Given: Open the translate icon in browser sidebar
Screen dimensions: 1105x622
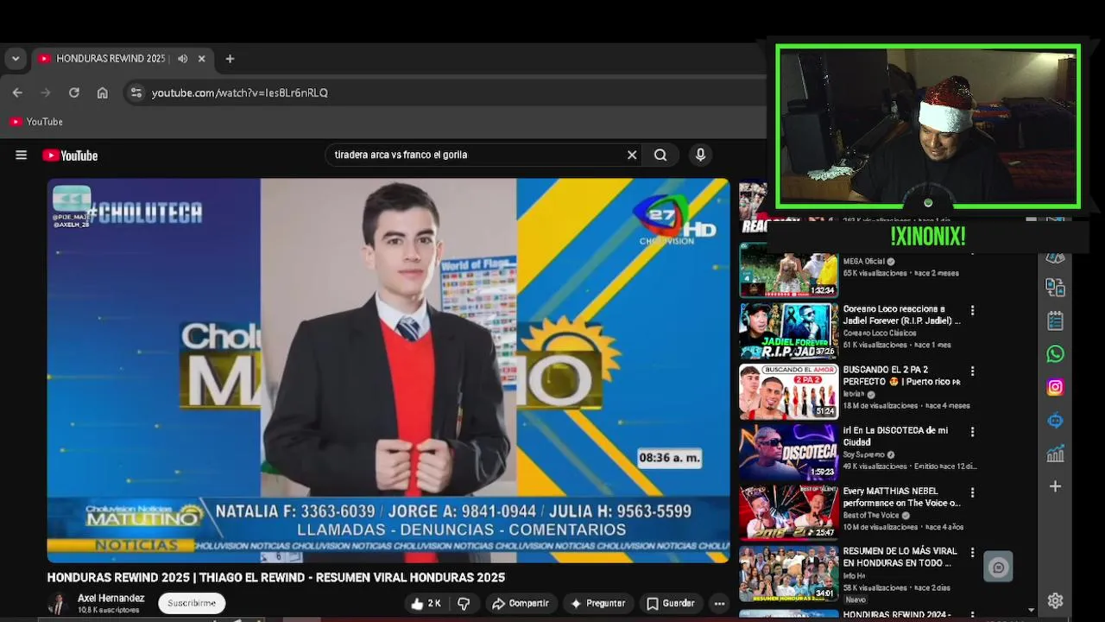Looking at the screenshot, I should pyautogui.click(x=1055, y=287).
